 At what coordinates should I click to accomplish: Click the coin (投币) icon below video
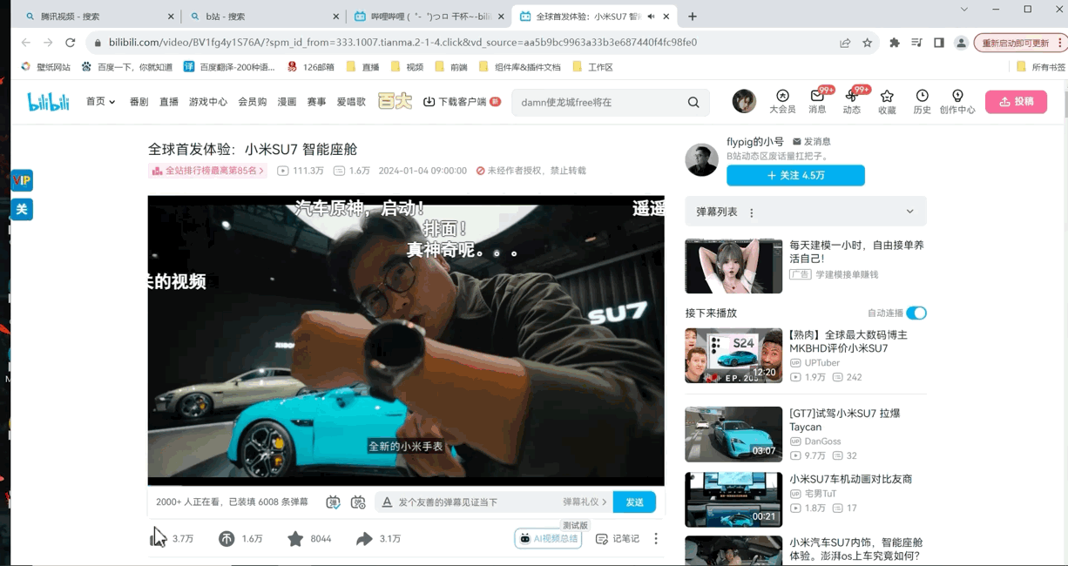[x=226, y=539]
